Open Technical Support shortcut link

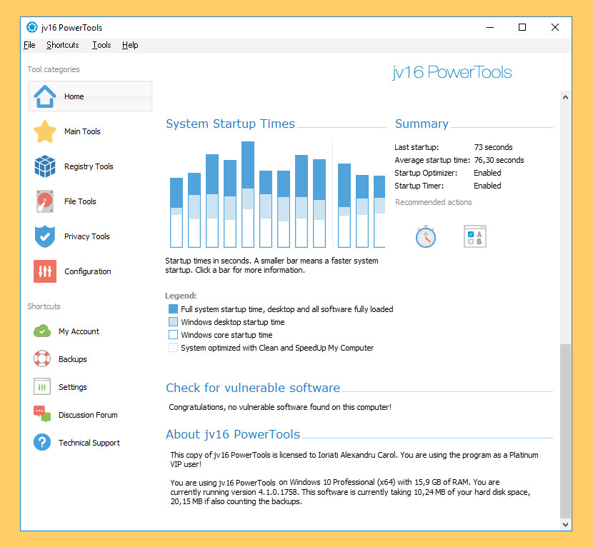click(x=89, y=443)
